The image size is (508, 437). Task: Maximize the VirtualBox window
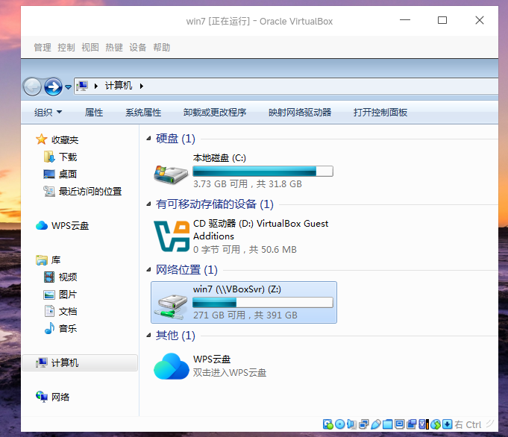(442, 20)
